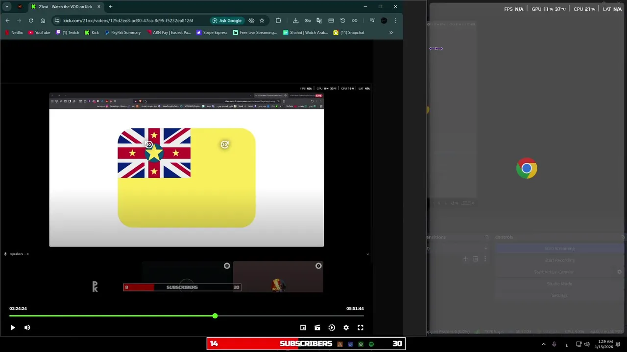Open the password manager key icon

308,21
